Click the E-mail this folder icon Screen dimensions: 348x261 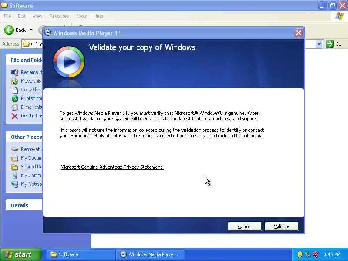point(15,107)
